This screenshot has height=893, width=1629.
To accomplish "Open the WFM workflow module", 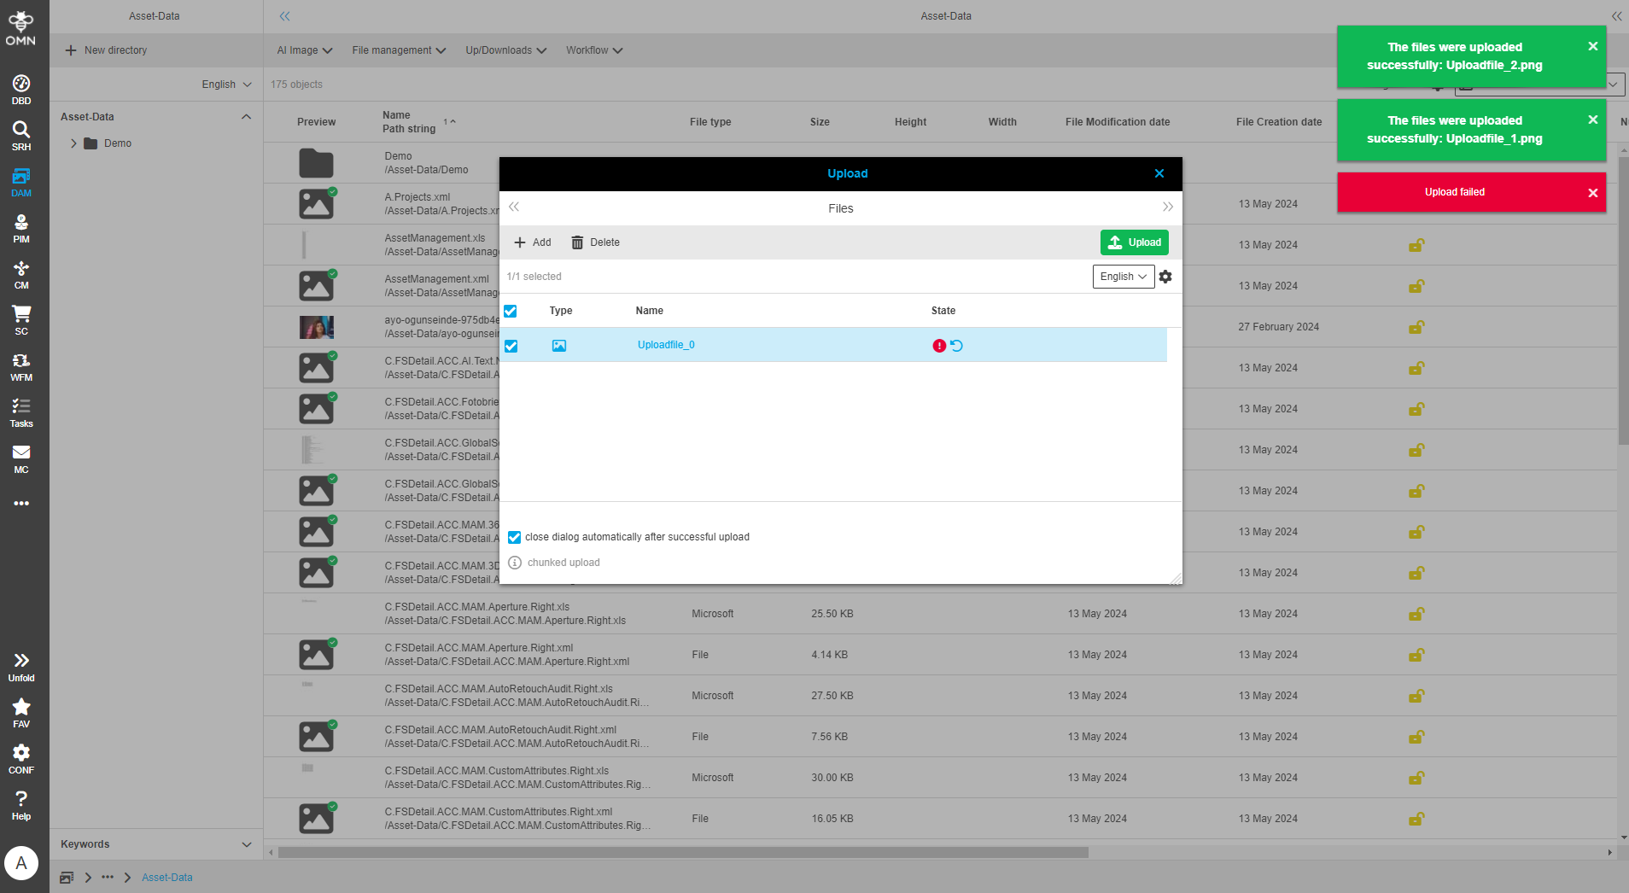I will 21,366.
